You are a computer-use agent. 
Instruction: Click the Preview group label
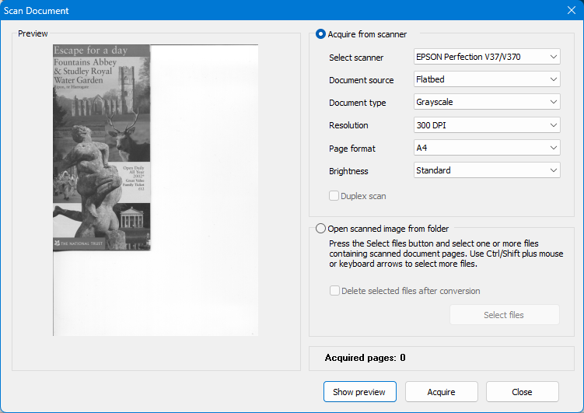33,33
